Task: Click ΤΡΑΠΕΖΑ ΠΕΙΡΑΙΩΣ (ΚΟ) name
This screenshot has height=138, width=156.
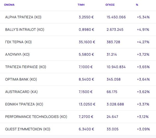Action: click(25, 67)
